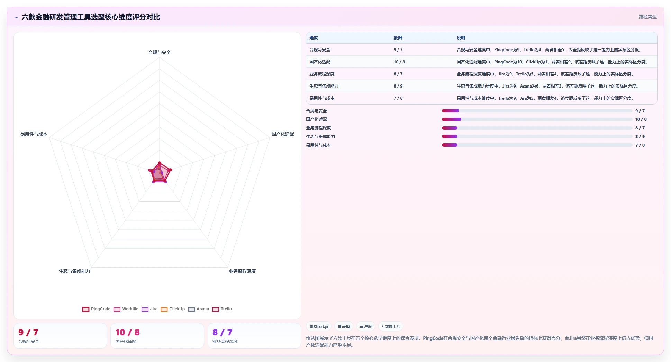Image resolution: width=671 pixels, height=362 pixels.
Task: Toggle the Asana legend swatch
Action: pos(191,309)
